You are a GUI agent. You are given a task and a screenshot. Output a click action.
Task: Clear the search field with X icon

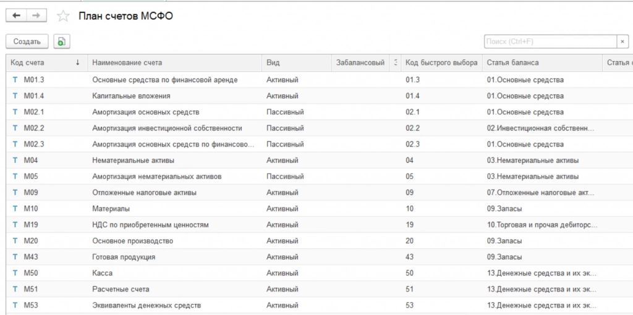(621, 41)
